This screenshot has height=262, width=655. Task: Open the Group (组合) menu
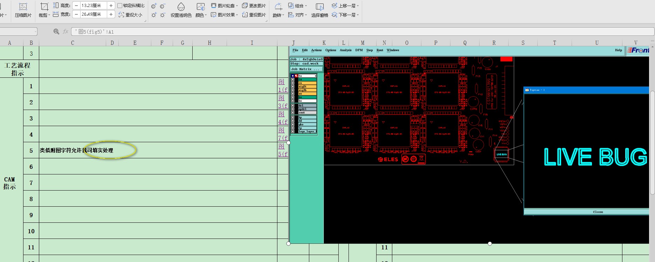297,6
